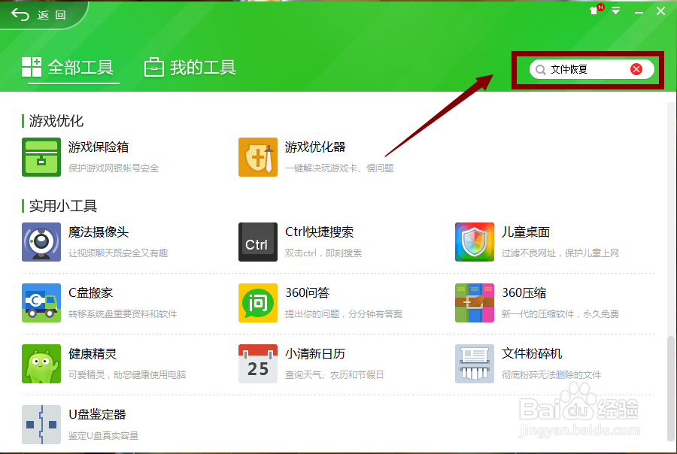This screenshot has width=677, height=454.
Task: Click the 文件粉碎机 title
Action: [x=532, y=354]
